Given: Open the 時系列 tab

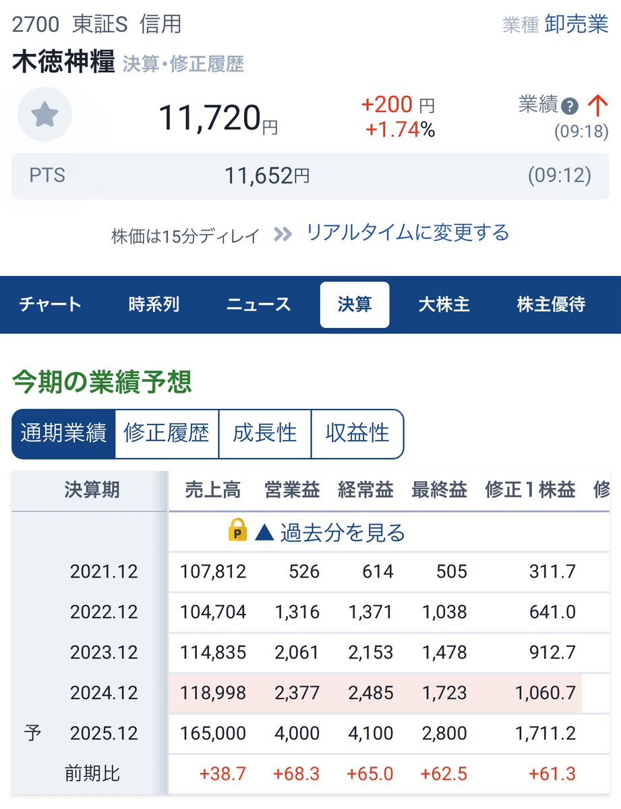Looking at the screenshot, I should (x=154, y=304).
